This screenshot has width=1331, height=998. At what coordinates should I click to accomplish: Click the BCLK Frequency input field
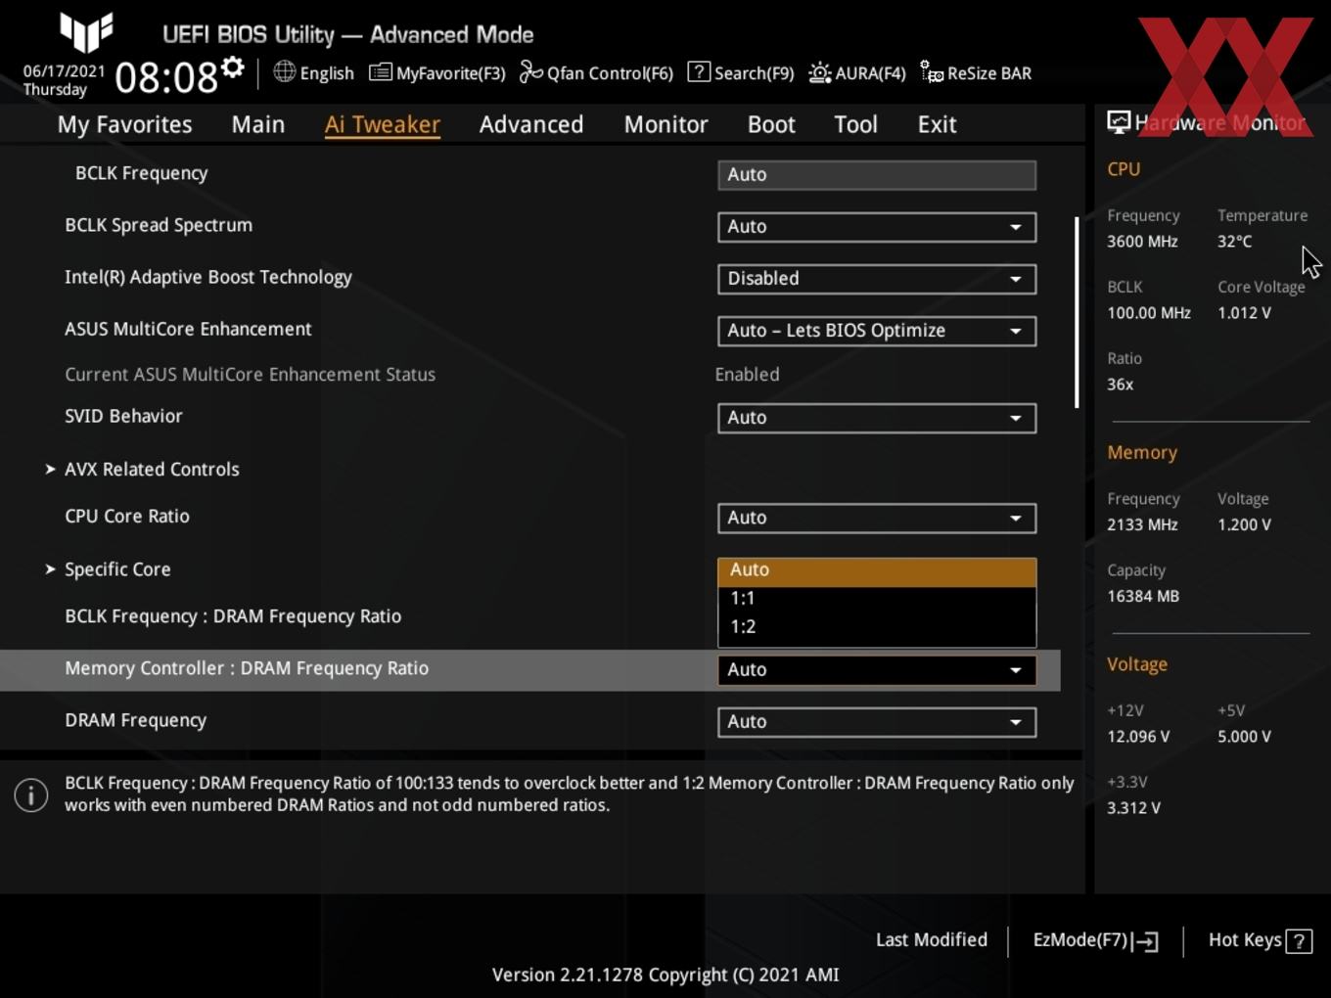877,175
